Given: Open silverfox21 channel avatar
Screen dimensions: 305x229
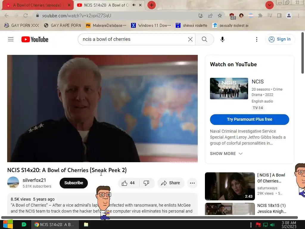Looking at the screenshot, I should pos(13,182).
